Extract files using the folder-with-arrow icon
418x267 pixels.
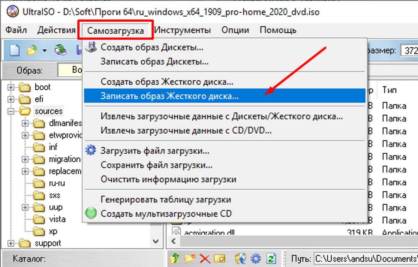(x=240, y=258)
